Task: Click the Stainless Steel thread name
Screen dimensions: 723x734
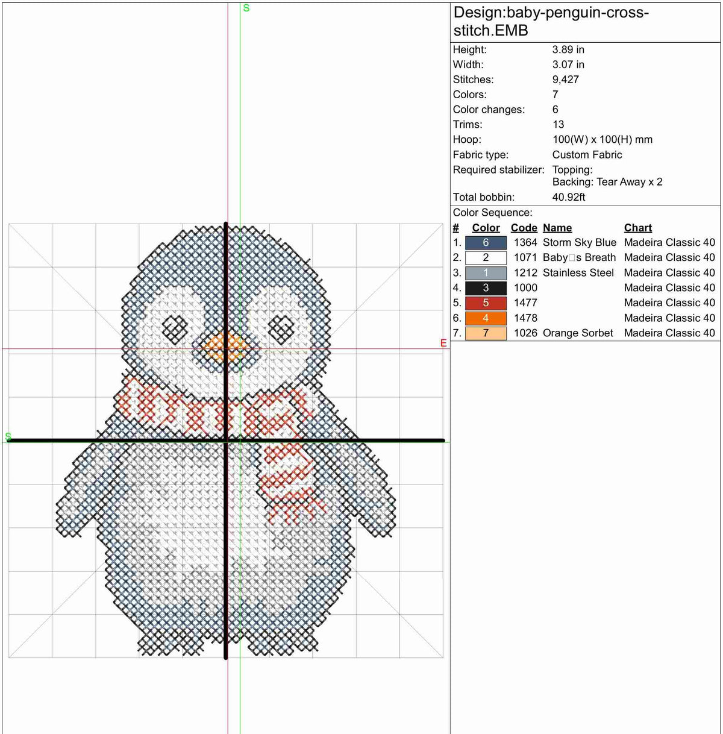Action: click(x=578, y=272)
